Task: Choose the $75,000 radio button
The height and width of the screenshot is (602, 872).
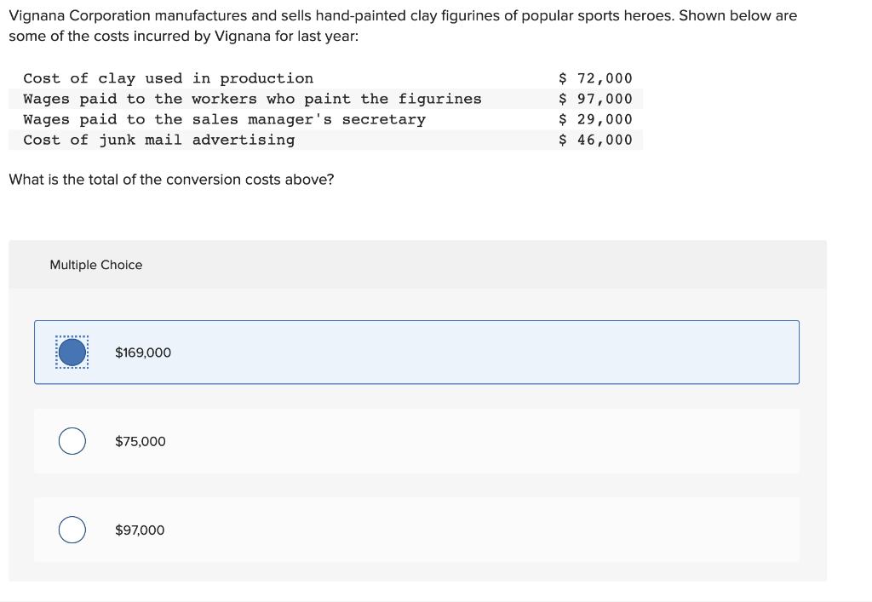Action: (72, 441)
